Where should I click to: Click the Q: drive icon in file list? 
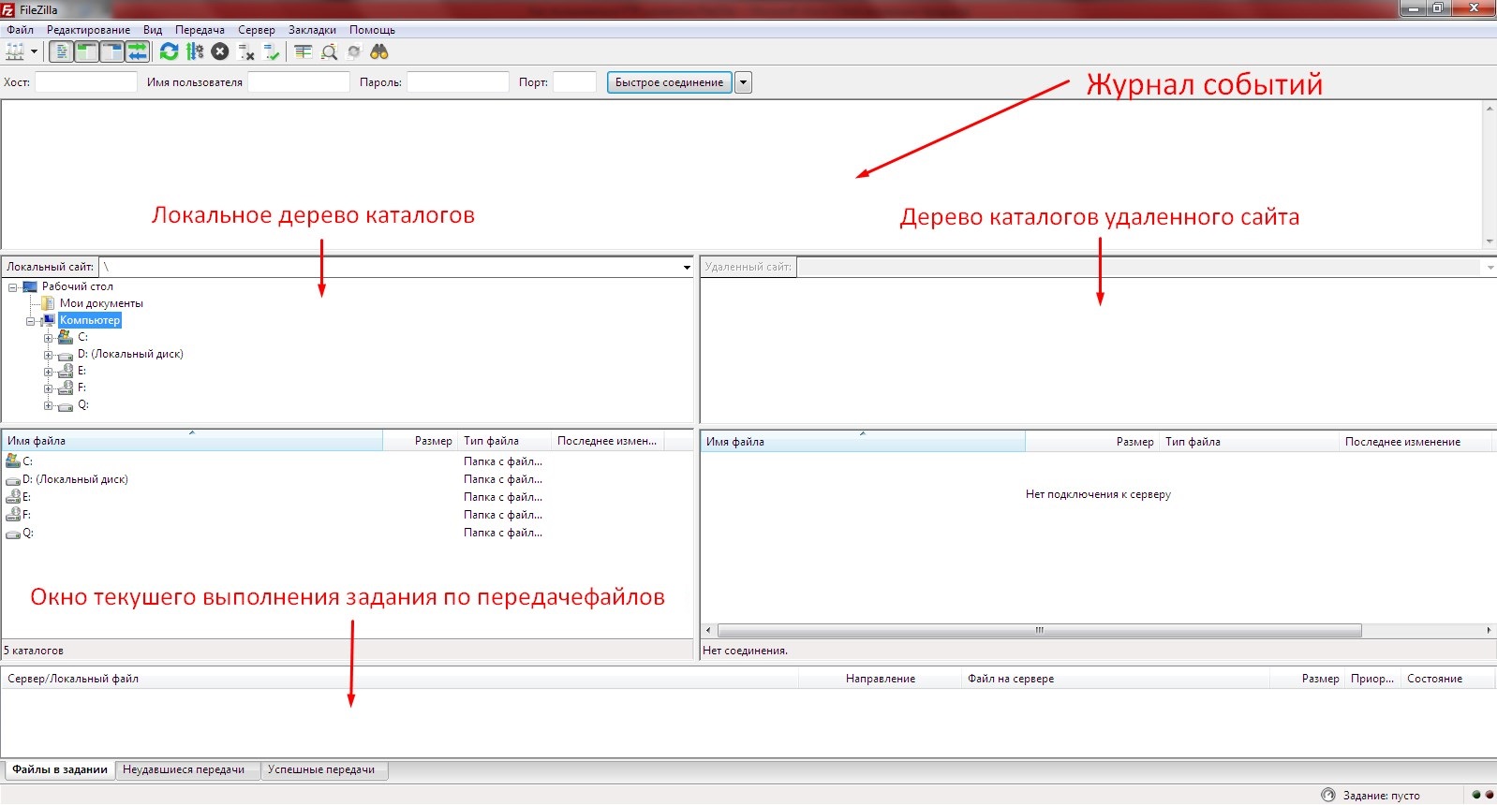(x=13, y=533)
